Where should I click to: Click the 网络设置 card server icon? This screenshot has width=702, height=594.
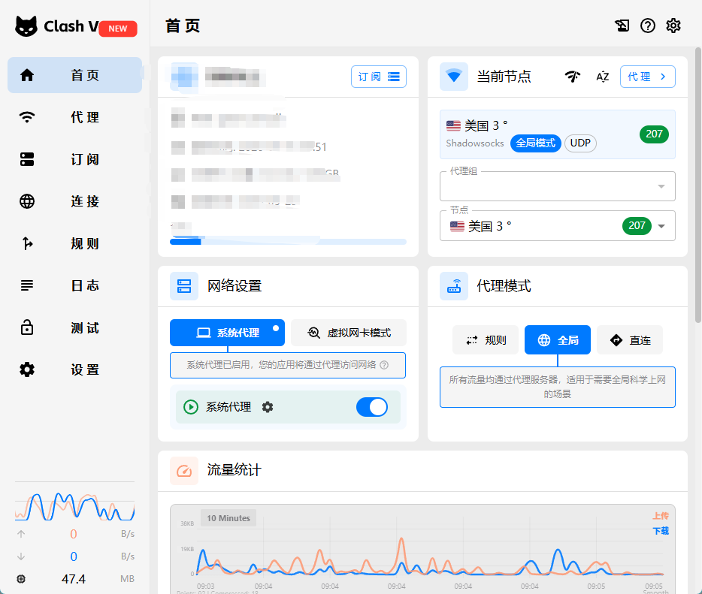click(184, 286)
